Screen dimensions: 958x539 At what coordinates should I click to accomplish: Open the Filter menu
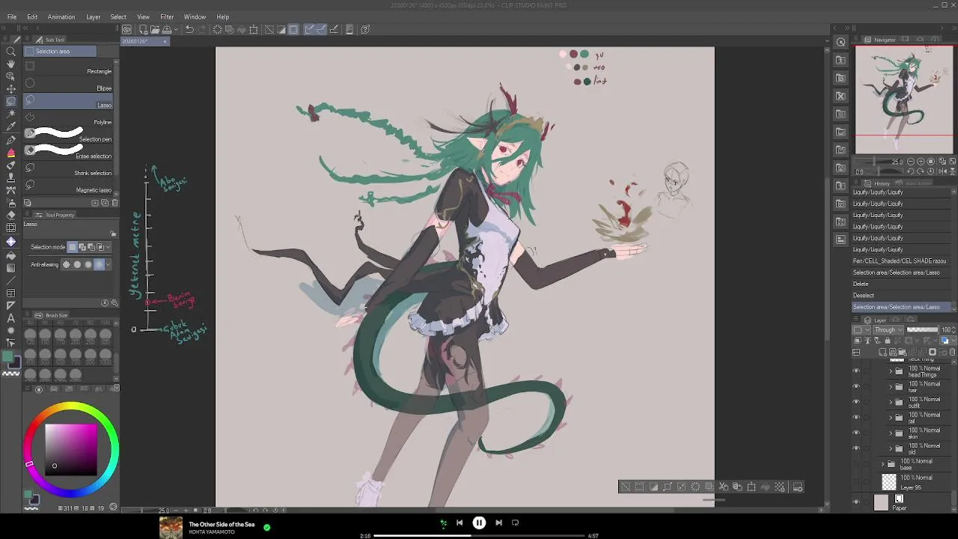[167, 16]
